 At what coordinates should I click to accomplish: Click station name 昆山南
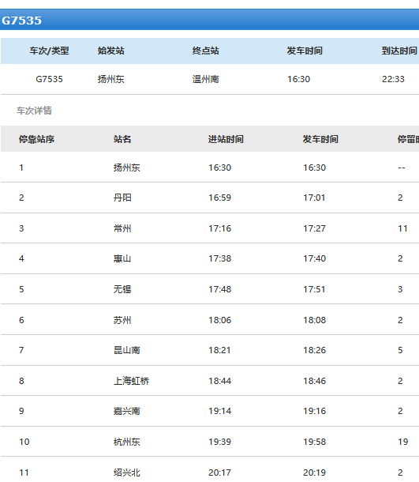coord(127,350)
